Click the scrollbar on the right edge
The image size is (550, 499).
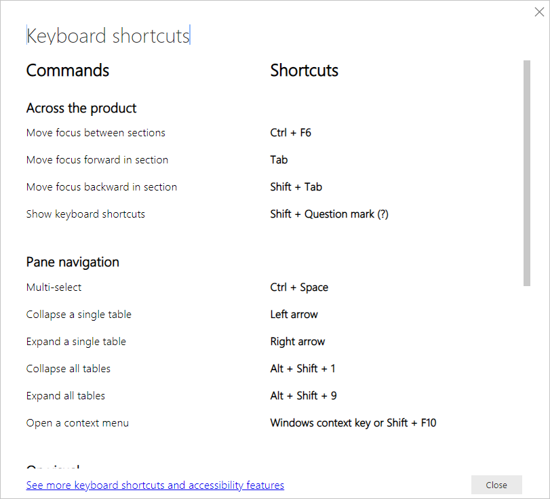click(528, 169)
